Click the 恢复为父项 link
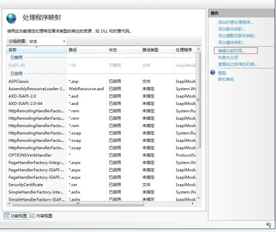Screen dimensions: 276x232 pos(228,58)
